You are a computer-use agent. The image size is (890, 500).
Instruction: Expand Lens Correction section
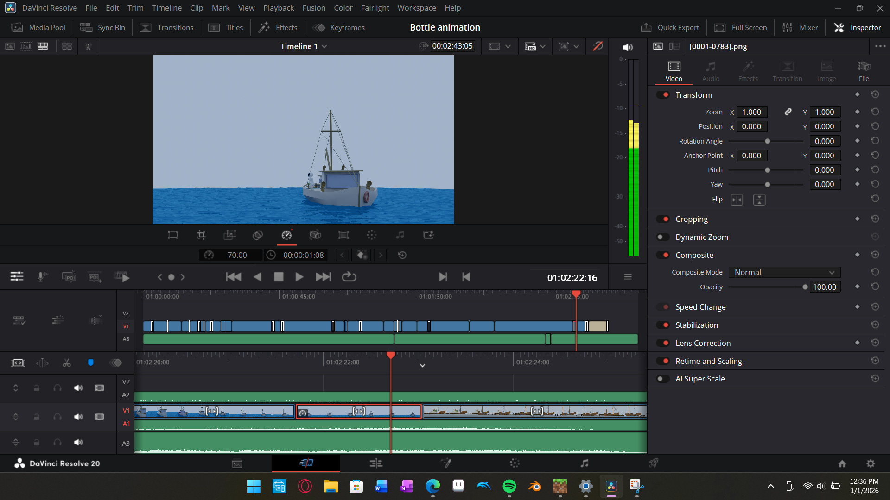pyautogui.click(x=703, y=343)
